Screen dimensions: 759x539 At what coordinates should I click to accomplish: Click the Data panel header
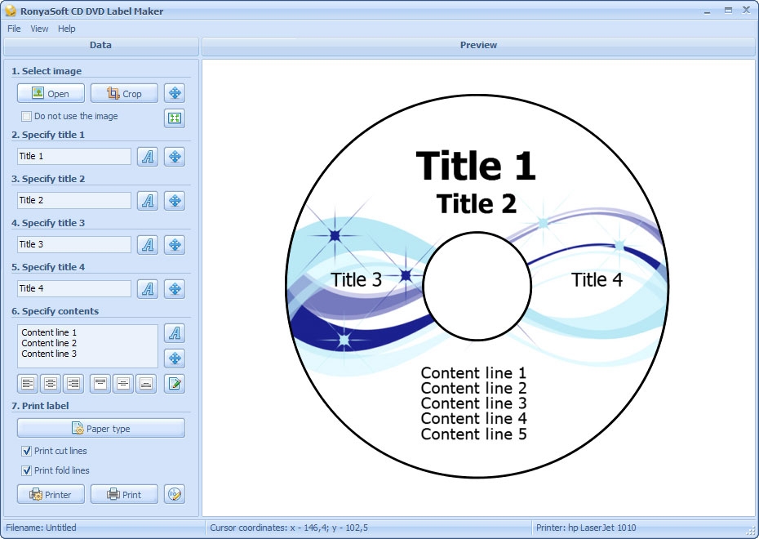100,47
